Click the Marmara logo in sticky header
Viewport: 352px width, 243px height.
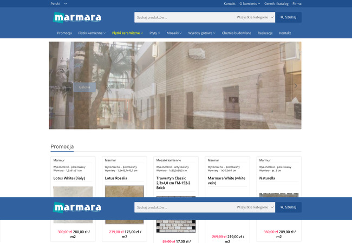pyautogui.click(x=77, y=208)
